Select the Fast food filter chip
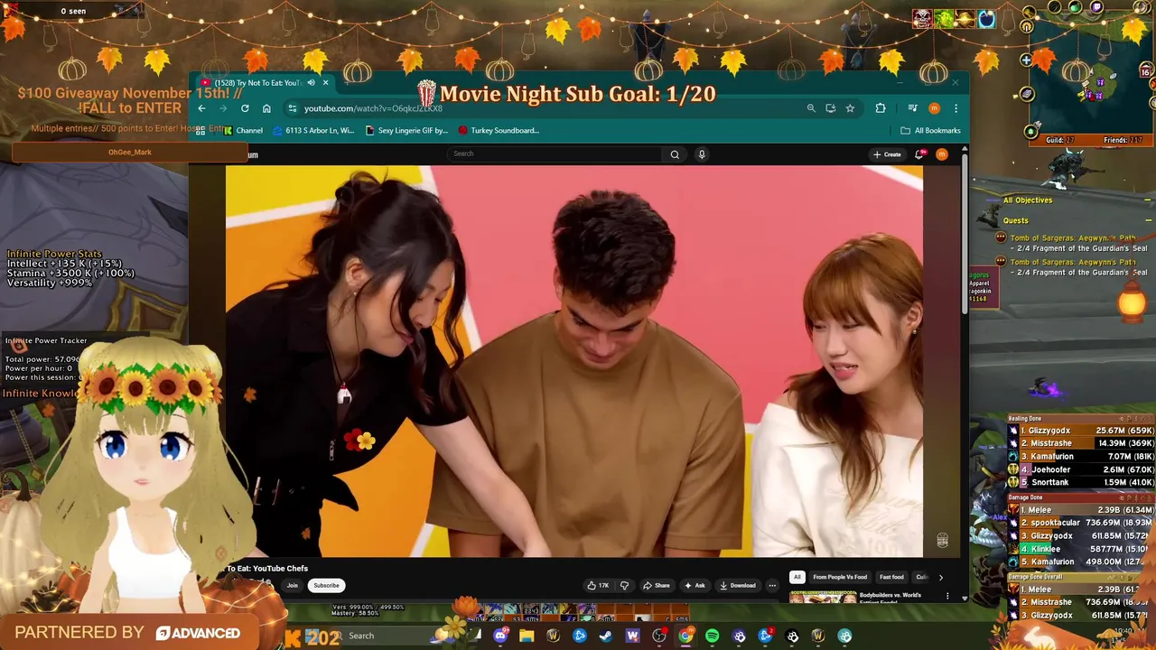Screen dimensions: 1156x650 tap(891, 577)
